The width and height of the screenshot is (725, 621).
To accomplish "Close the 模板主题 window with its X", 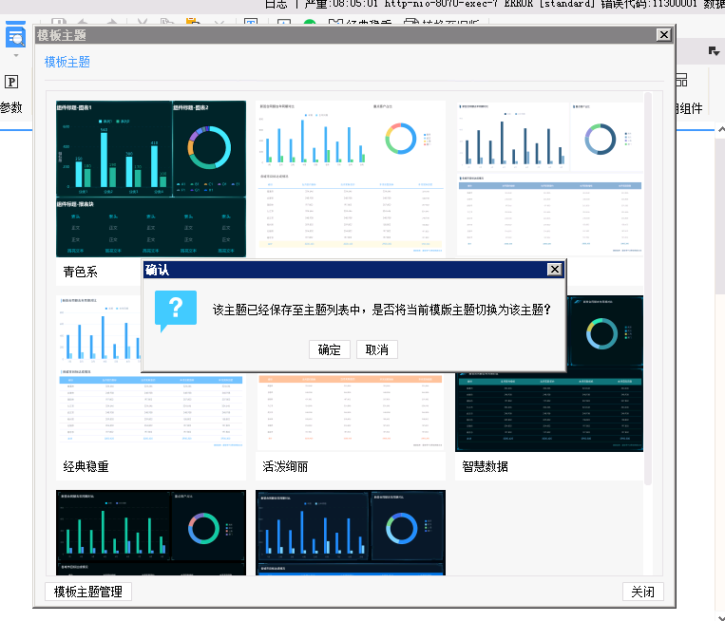I will coord(664,34).
